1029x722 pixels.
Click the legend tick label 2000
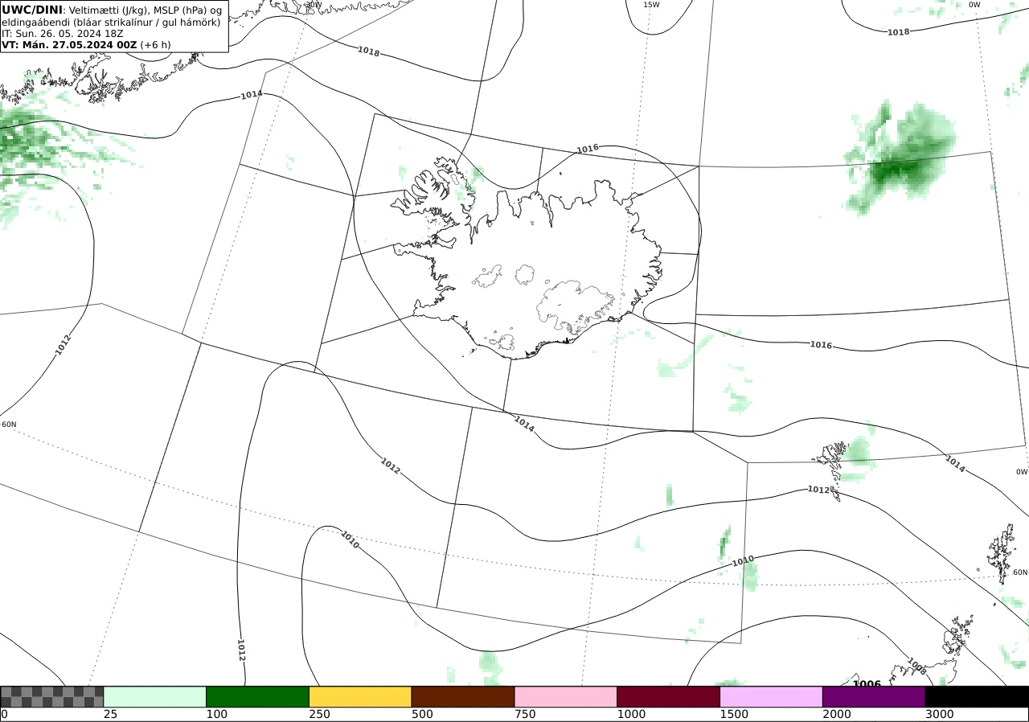(838, 714)
